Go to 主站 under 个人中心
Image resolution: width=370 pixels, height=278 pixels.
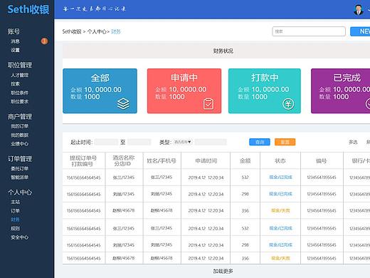pos(15,202)
